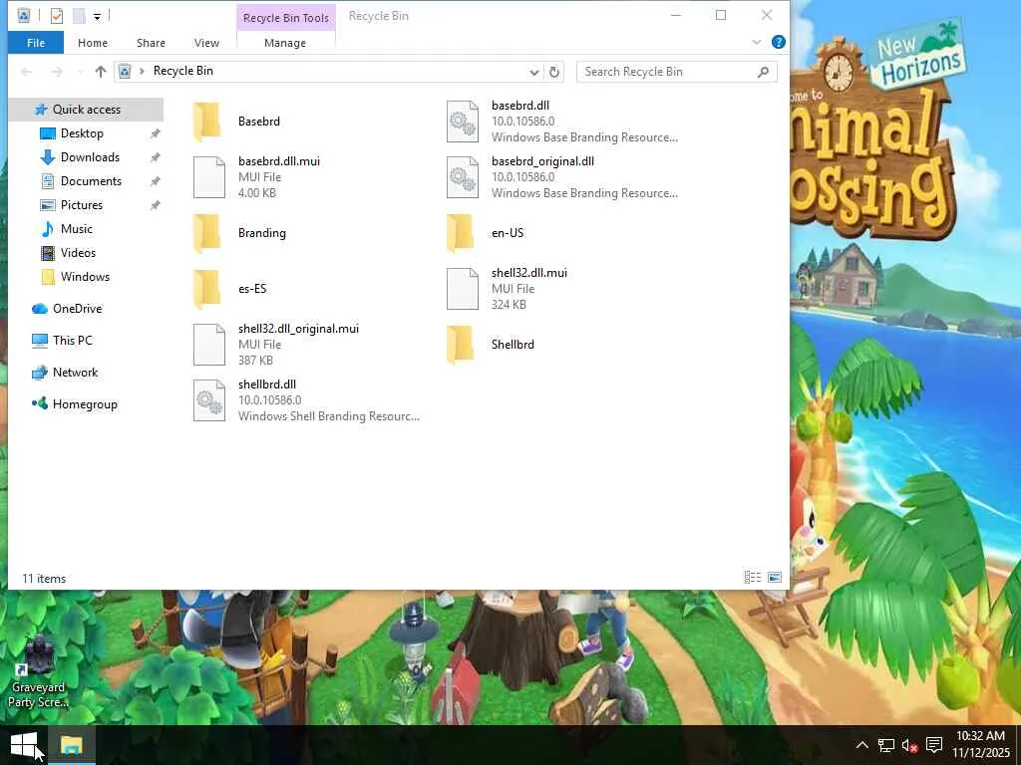
Task: Open Downloads in the navigation pane
Action: (x=90, y=157)
